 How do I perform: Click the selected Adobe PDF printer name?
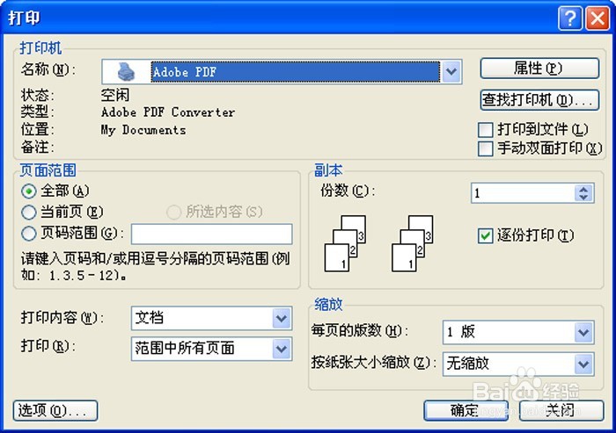[296, 72]
